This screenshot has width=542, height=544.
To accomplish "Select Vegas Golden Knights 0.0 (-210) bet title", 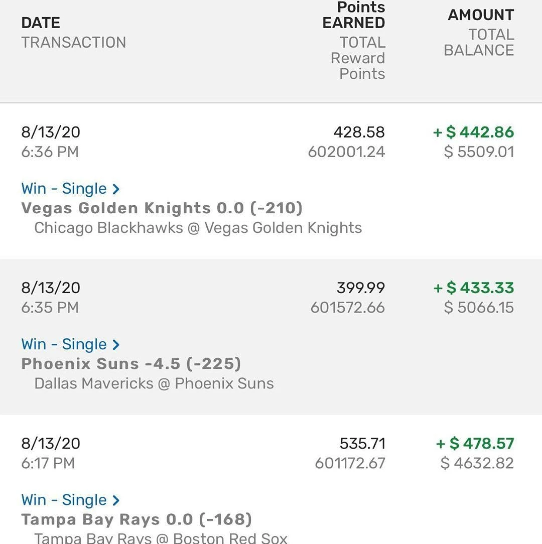I will pyautogui.click(x=162, y=208).
